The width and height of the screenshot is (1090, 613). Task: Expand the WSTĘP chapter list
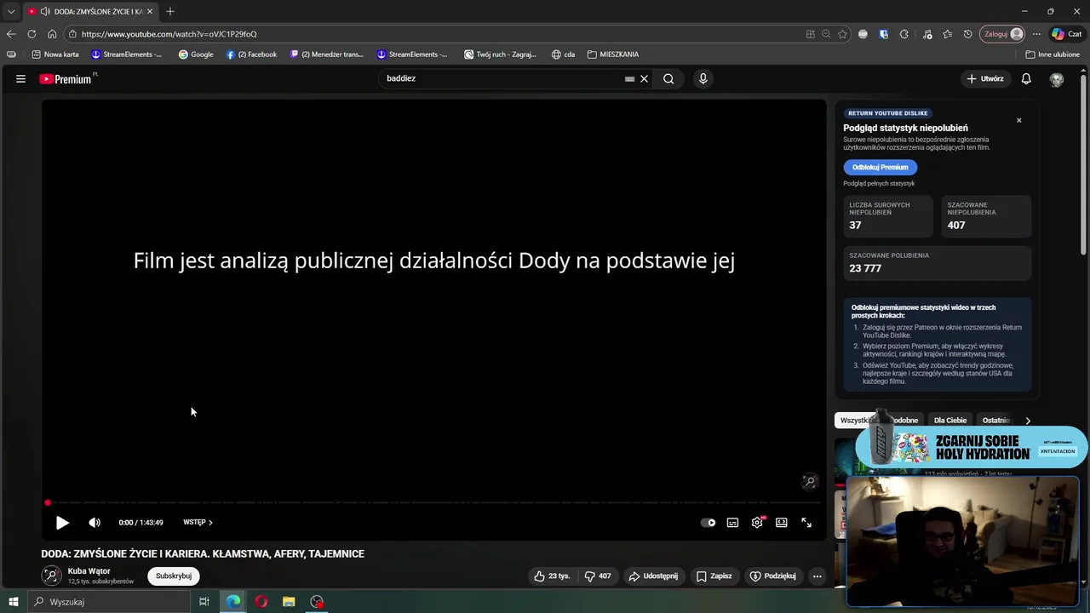tap(198, 522)
